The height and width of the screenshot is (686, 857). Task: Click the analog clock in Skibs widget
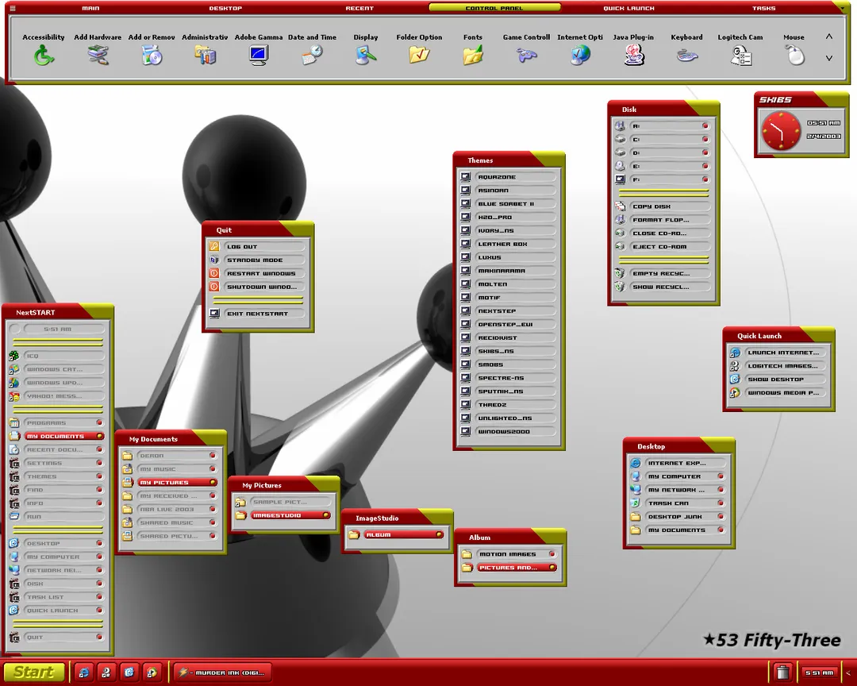[x=781, y=131]
